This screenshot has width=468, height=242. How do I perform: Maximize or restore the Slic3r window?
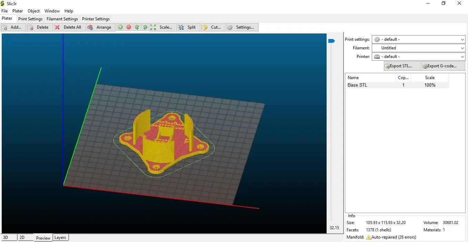point(444,3)
